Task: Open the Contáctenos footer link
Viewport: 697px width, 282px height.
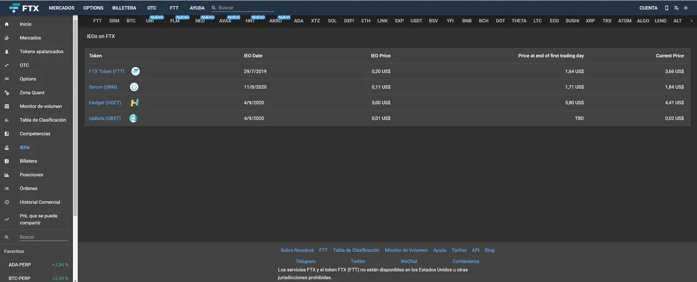Action: coord(466,261)
